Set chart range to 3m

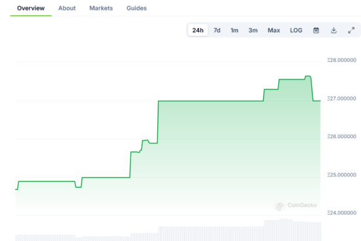(253, 30)
